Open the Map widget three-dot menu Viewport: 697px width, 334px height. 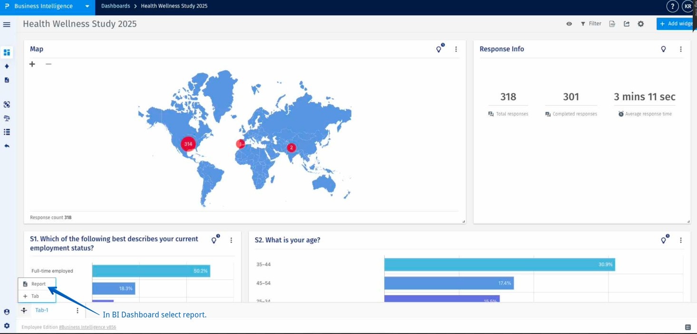coord(455,49)
